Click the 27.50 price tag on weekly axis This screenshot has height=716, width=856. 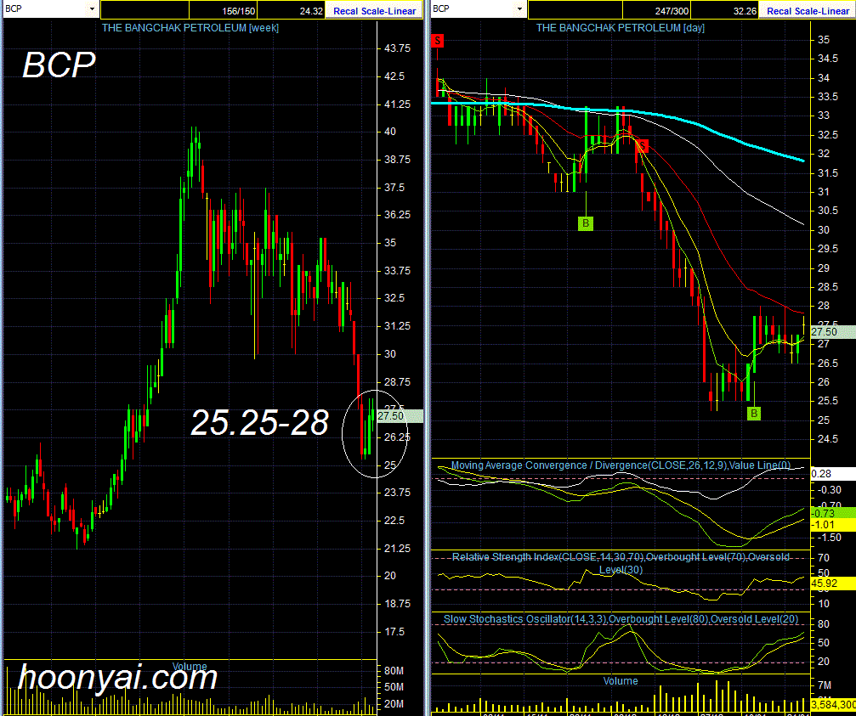[400, 416]
